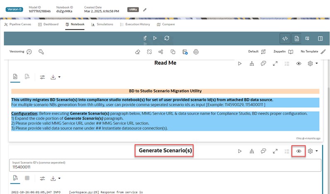The height and width of the screenshot is (194, 330).
Task: Click the magnifier search icon beside Versioning
Action: 41,52
